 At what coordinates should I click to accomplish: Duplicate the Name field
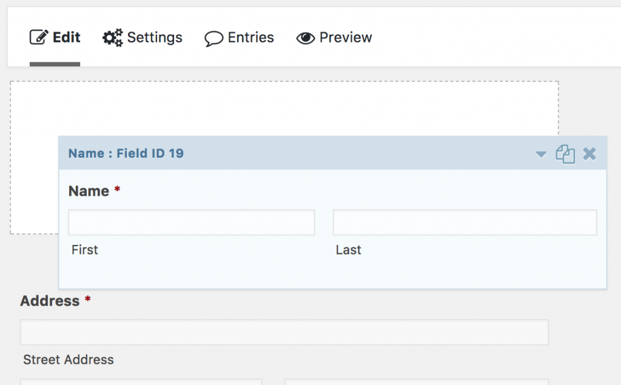click(565, 154)
